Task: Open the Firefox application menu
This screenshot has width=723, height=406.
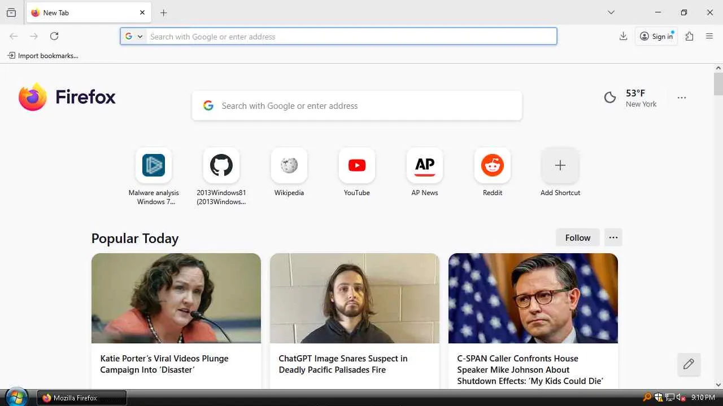Action: point(709,36)
